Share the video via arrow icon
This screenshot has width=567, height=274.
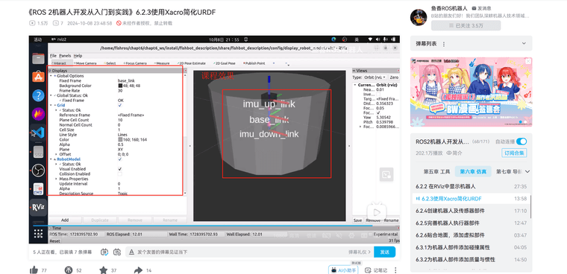click(x=138, y=270)
